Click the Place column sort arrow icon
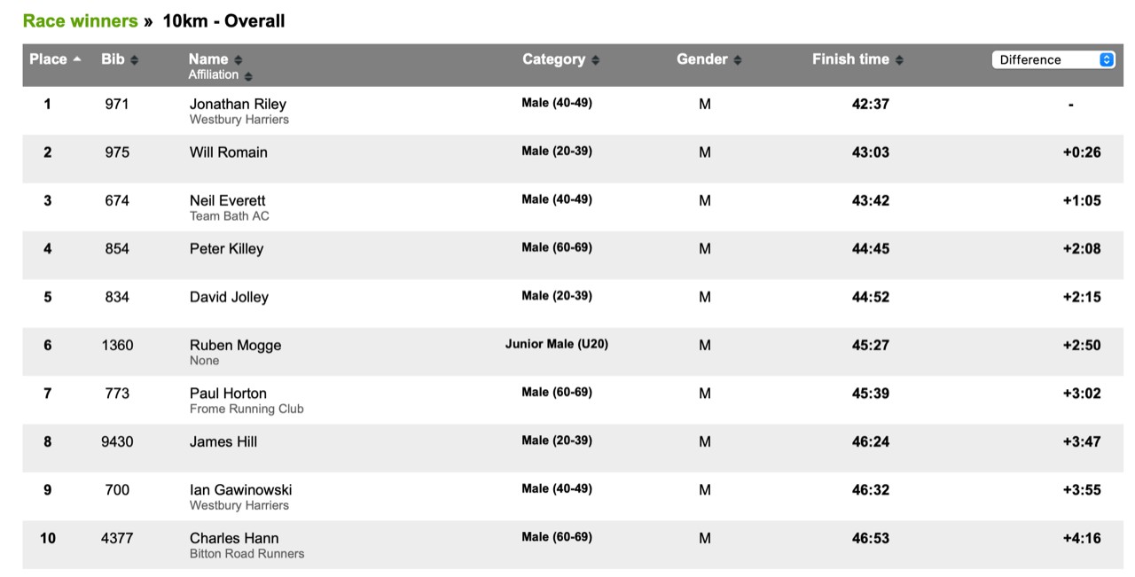This screenshot has width=1135, height=577. (x=77, y=59)
